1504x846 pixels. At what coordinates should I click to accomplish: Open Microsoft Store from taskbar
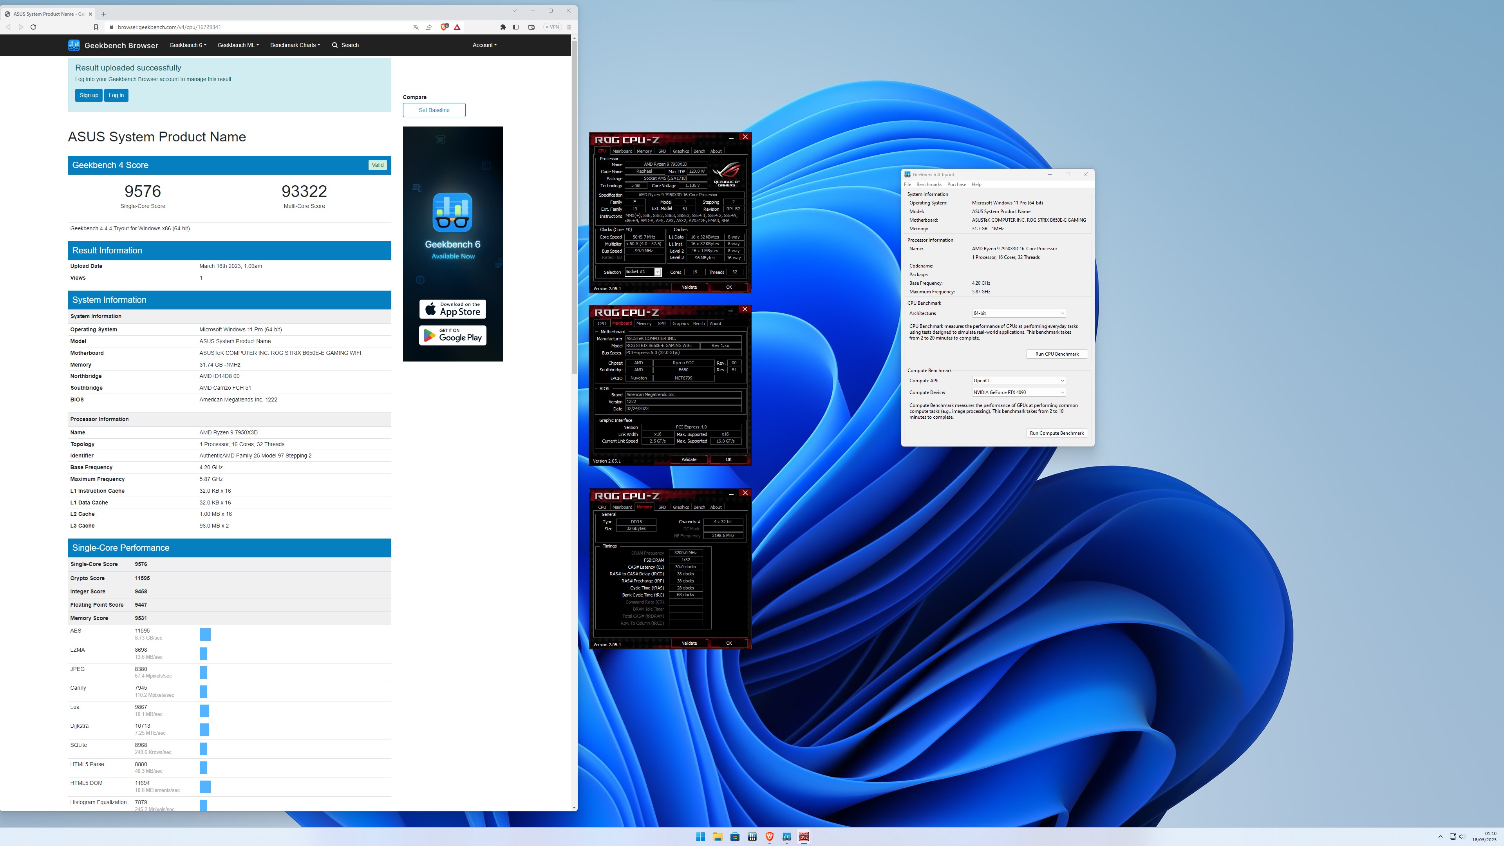coord(735,837)
